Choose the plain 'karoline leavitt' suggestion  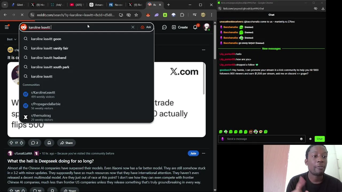tap(87, 77)
